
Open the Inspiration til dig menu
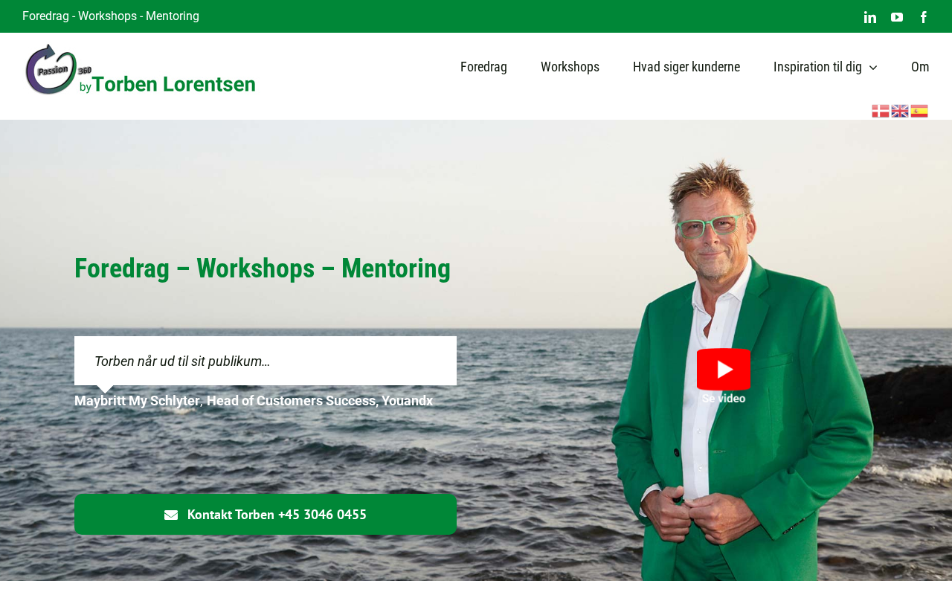pyautogui.click(x=817, y=67)
